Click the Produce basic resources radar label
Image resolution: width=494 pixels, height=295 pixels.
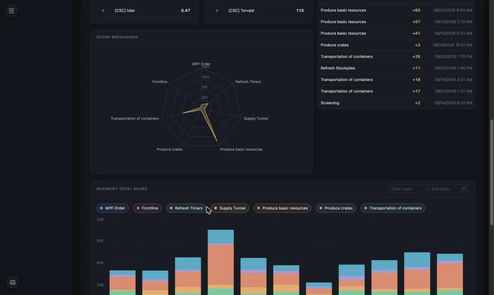click(x=241, y=150)
